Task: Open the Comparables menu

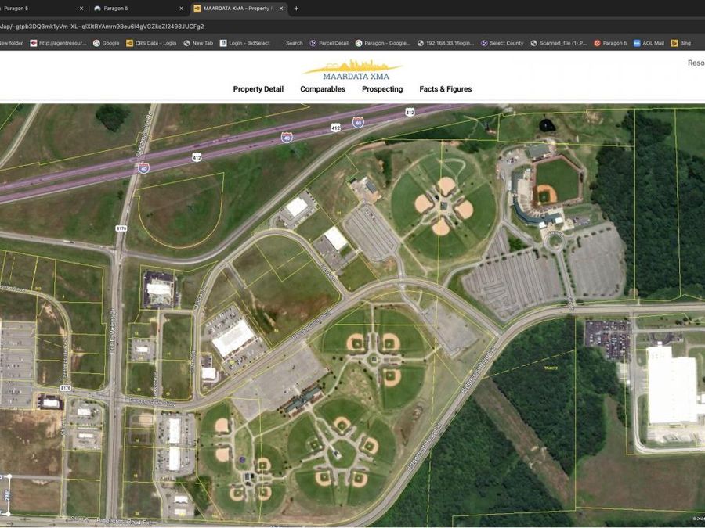Action: 323,89
